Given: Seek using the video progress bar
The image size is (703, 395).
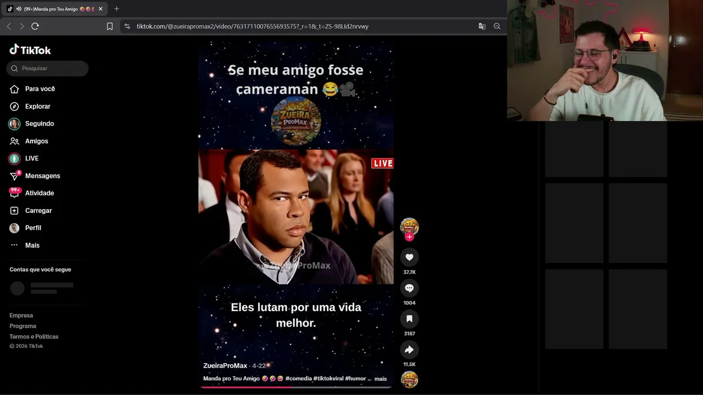Looking at the screenshot, I should pos(295,387).
